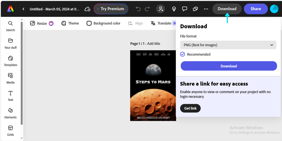Viewport: 282px width, 141px height.
Task: Open the Elements panel
Action: pyautogui.click(x=10, y=113)
